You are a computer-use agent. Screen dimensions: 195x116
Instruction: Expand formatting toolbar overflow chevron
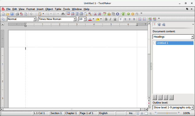pos(159,18)
